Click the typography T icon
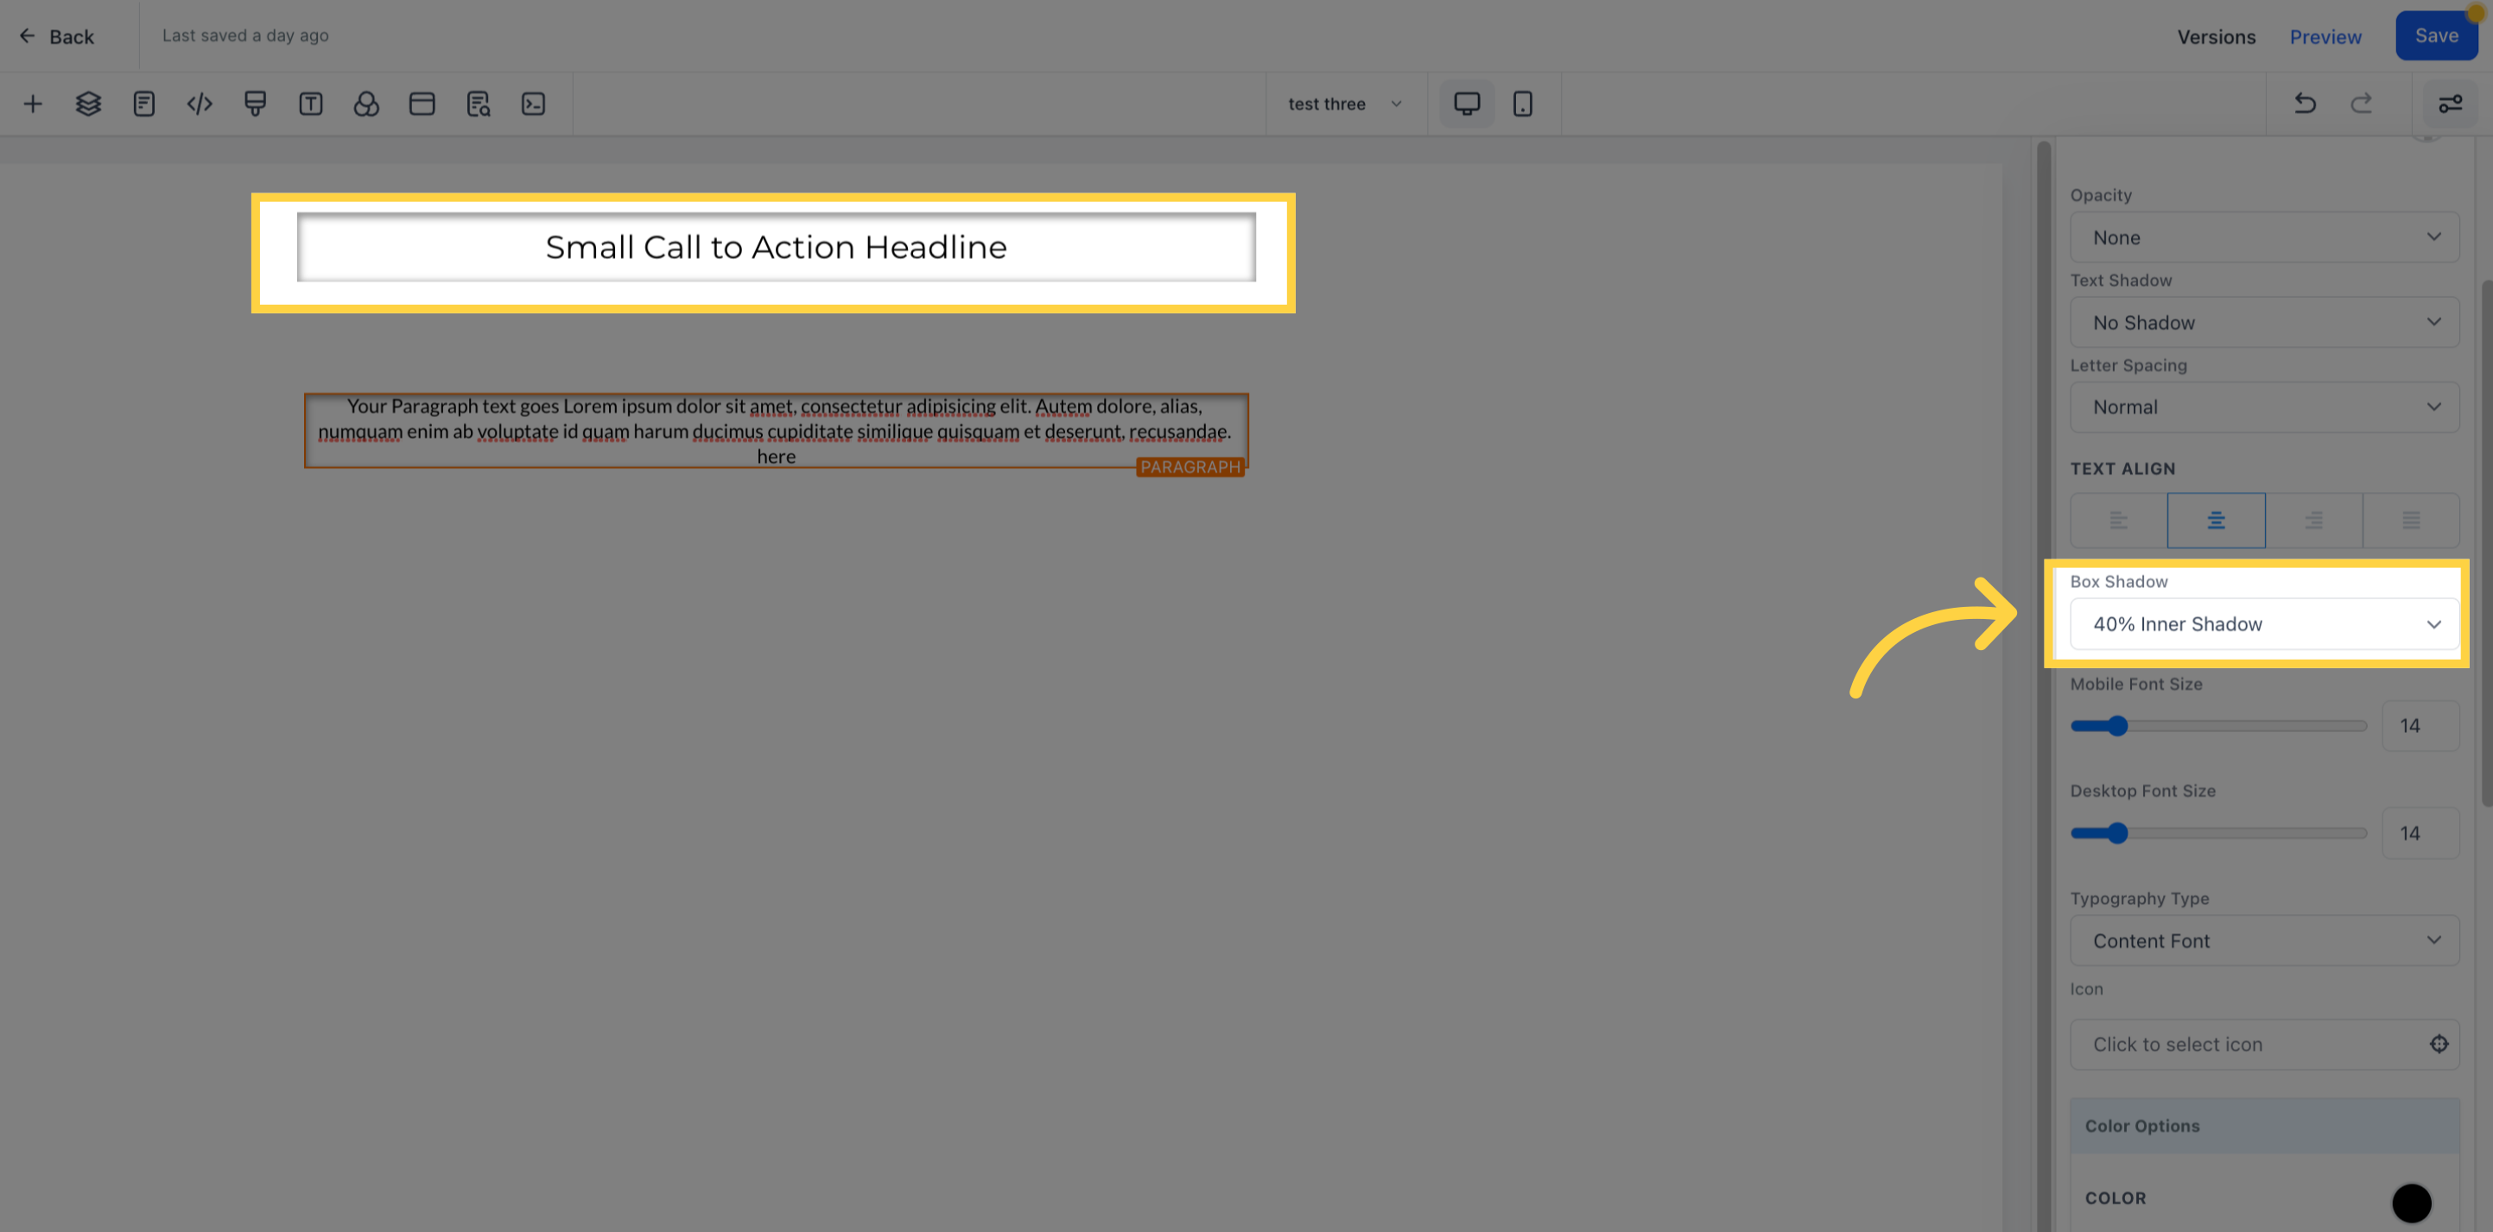This screenshot has width=2493, height=1232. 311,104
